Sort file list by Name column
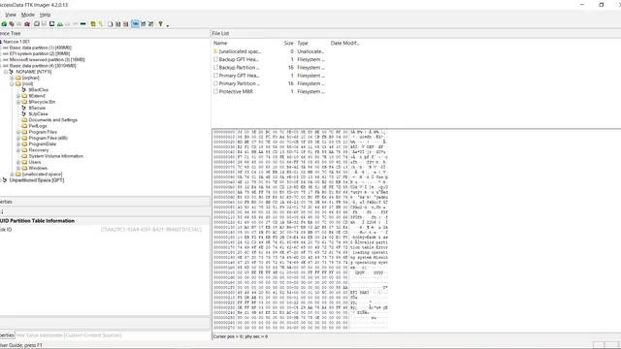Screen dimensions: 621x349 pos(220,43)
